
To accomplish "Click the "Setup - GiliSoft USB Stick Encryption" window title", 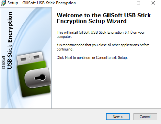I will [x=41, y=3].
